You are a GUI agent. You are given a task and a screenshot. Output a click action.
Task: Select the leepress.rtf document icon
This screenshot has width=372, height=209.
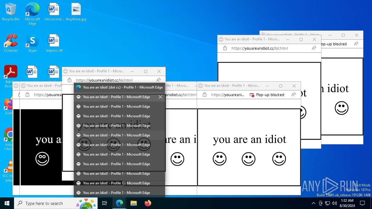point(54,43)
